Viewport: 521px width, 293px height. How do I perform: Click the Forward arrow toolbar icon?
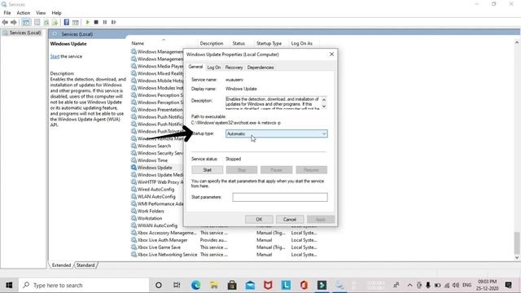click(14, 22)
